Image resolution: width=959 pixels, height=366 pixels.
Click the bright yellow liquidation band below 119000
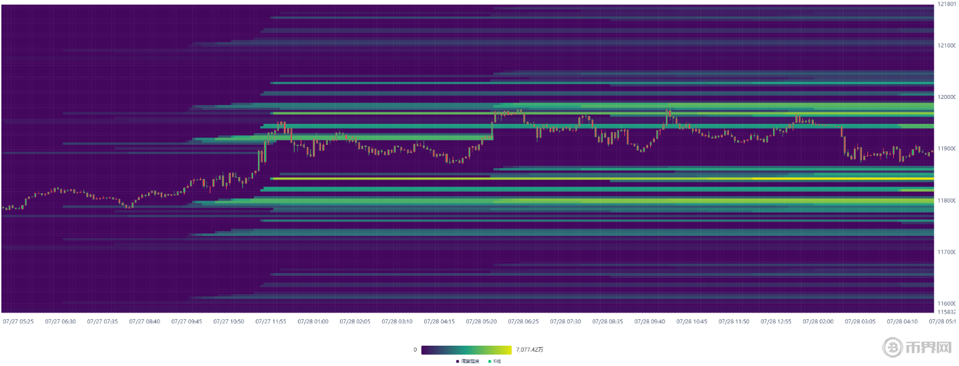(602, 179)
